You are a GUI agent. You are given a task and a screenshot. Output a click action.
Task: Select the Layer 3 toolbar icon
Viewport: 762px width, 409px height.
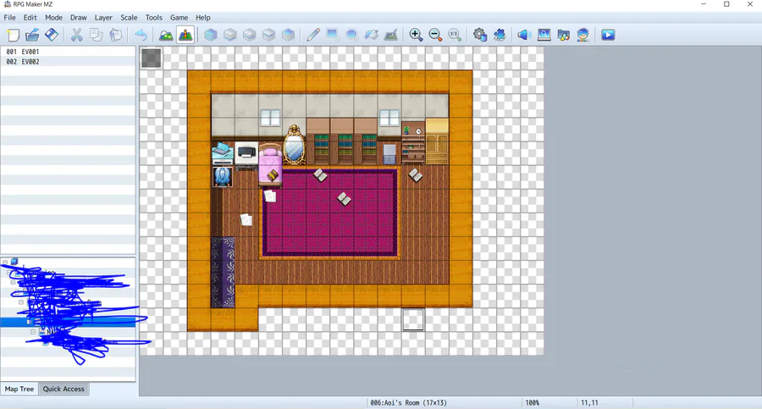click(x=268, y=35)
